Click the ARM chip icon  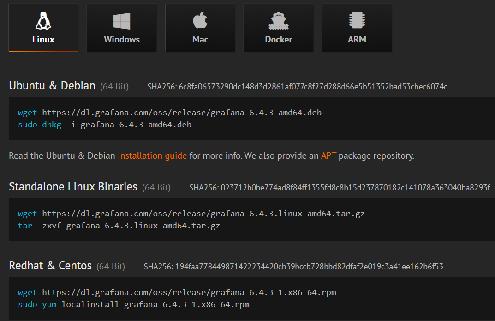click(357, 20)
